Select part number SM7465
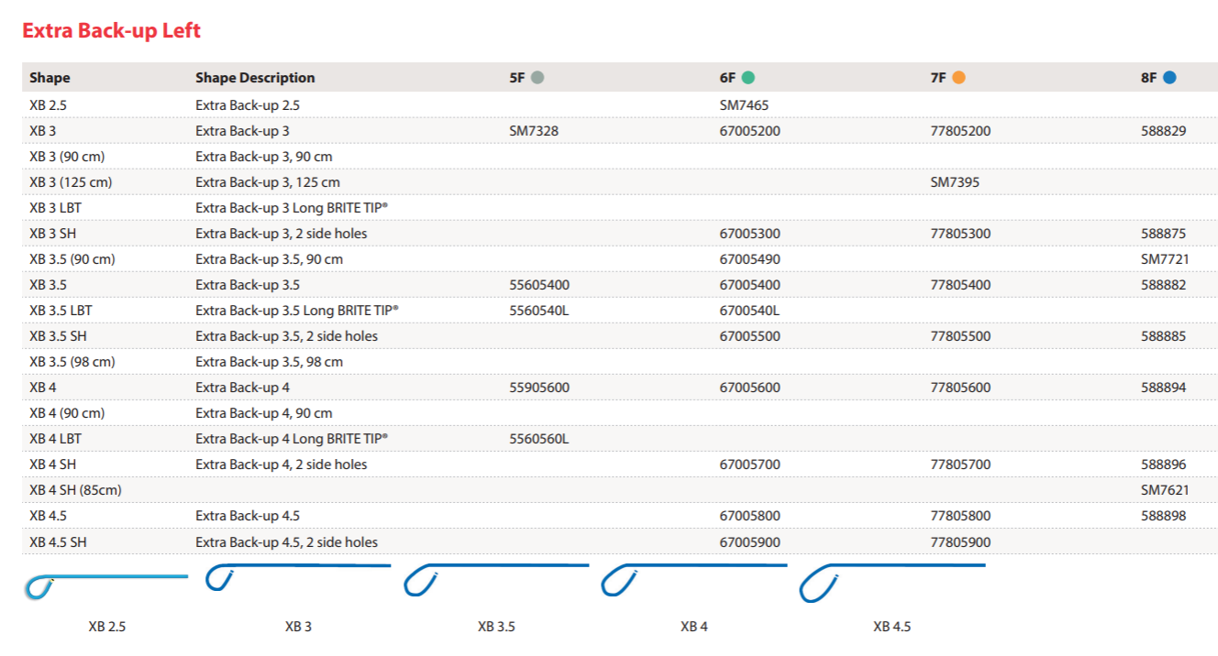The width and height of the screenshot is (1218, 656). pyautogui.click(x=744, y=105)
